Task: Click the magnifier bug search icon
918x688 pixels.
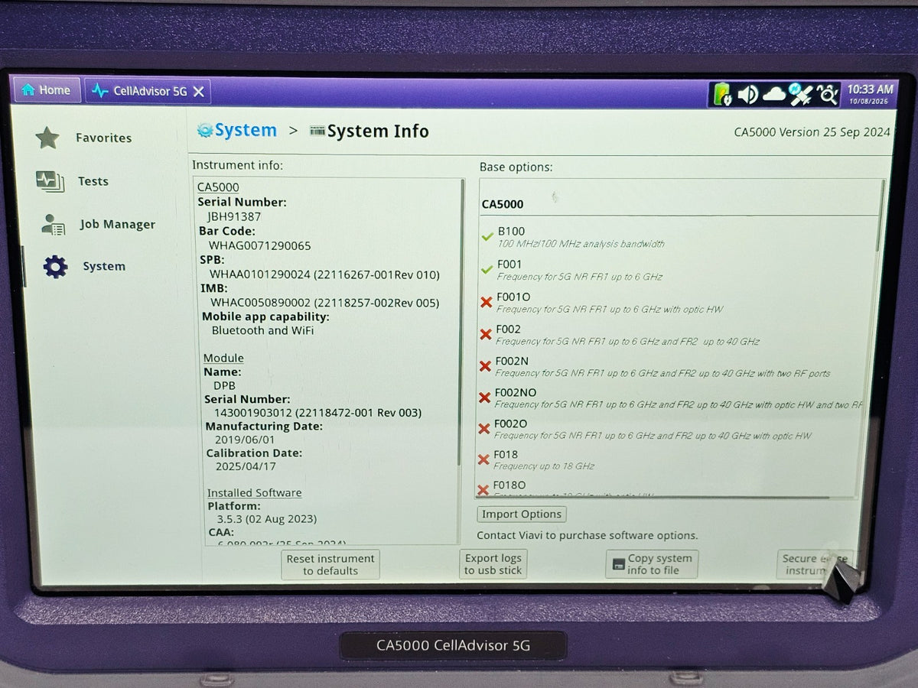Action: (x=827, y=94)
